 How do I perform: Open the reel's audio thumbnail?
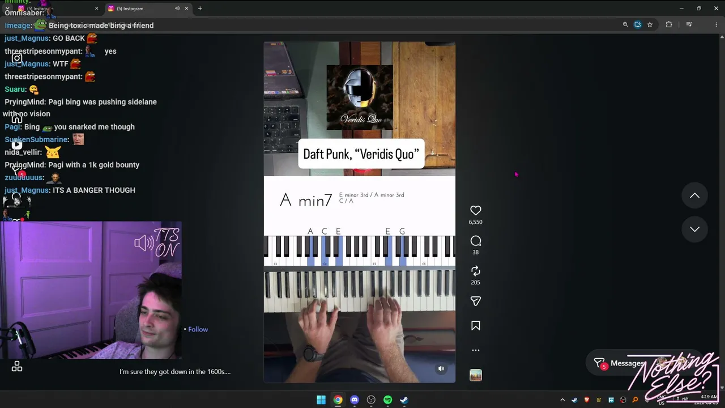[476, 375]
